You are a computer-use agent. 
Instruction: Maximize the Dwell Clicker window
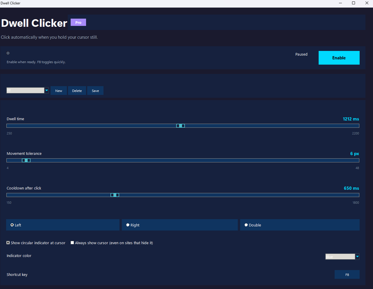(x=354, y=3)
